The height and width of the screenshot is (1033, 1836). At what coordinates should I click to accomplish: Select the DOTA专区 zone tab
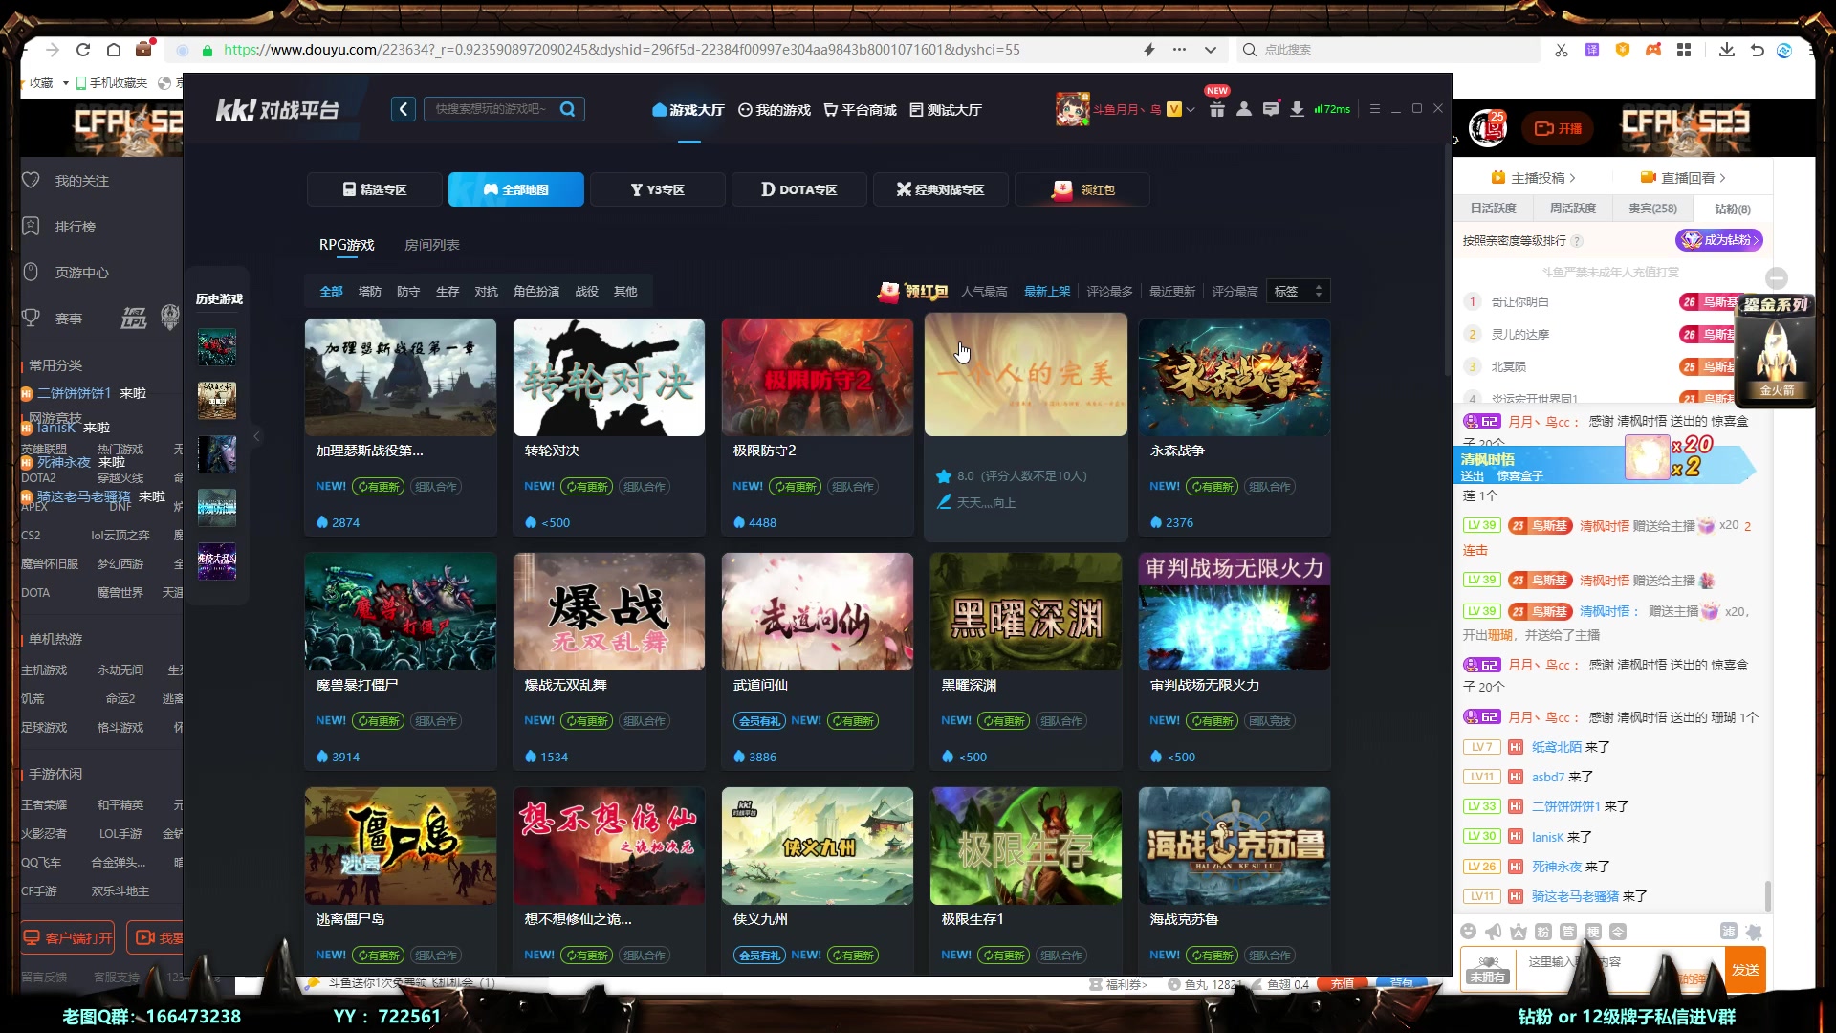click(x=799, y=189)
